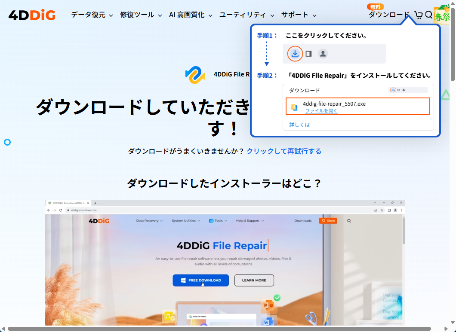Click the 春祭 promotion badge
Screen dimensions: 456x332
442,15
